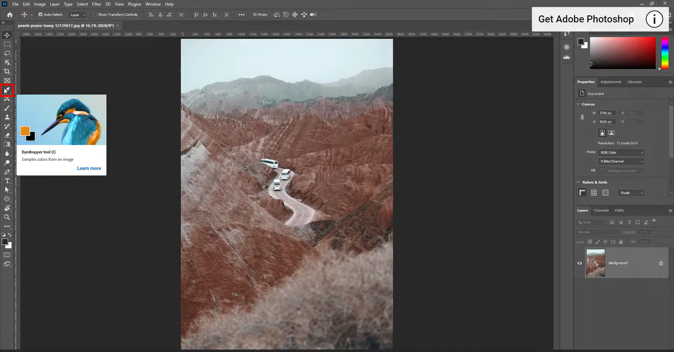Switch to the Channels tab
This screenshot has width=674, height=352.
click(x=601, y=210)
